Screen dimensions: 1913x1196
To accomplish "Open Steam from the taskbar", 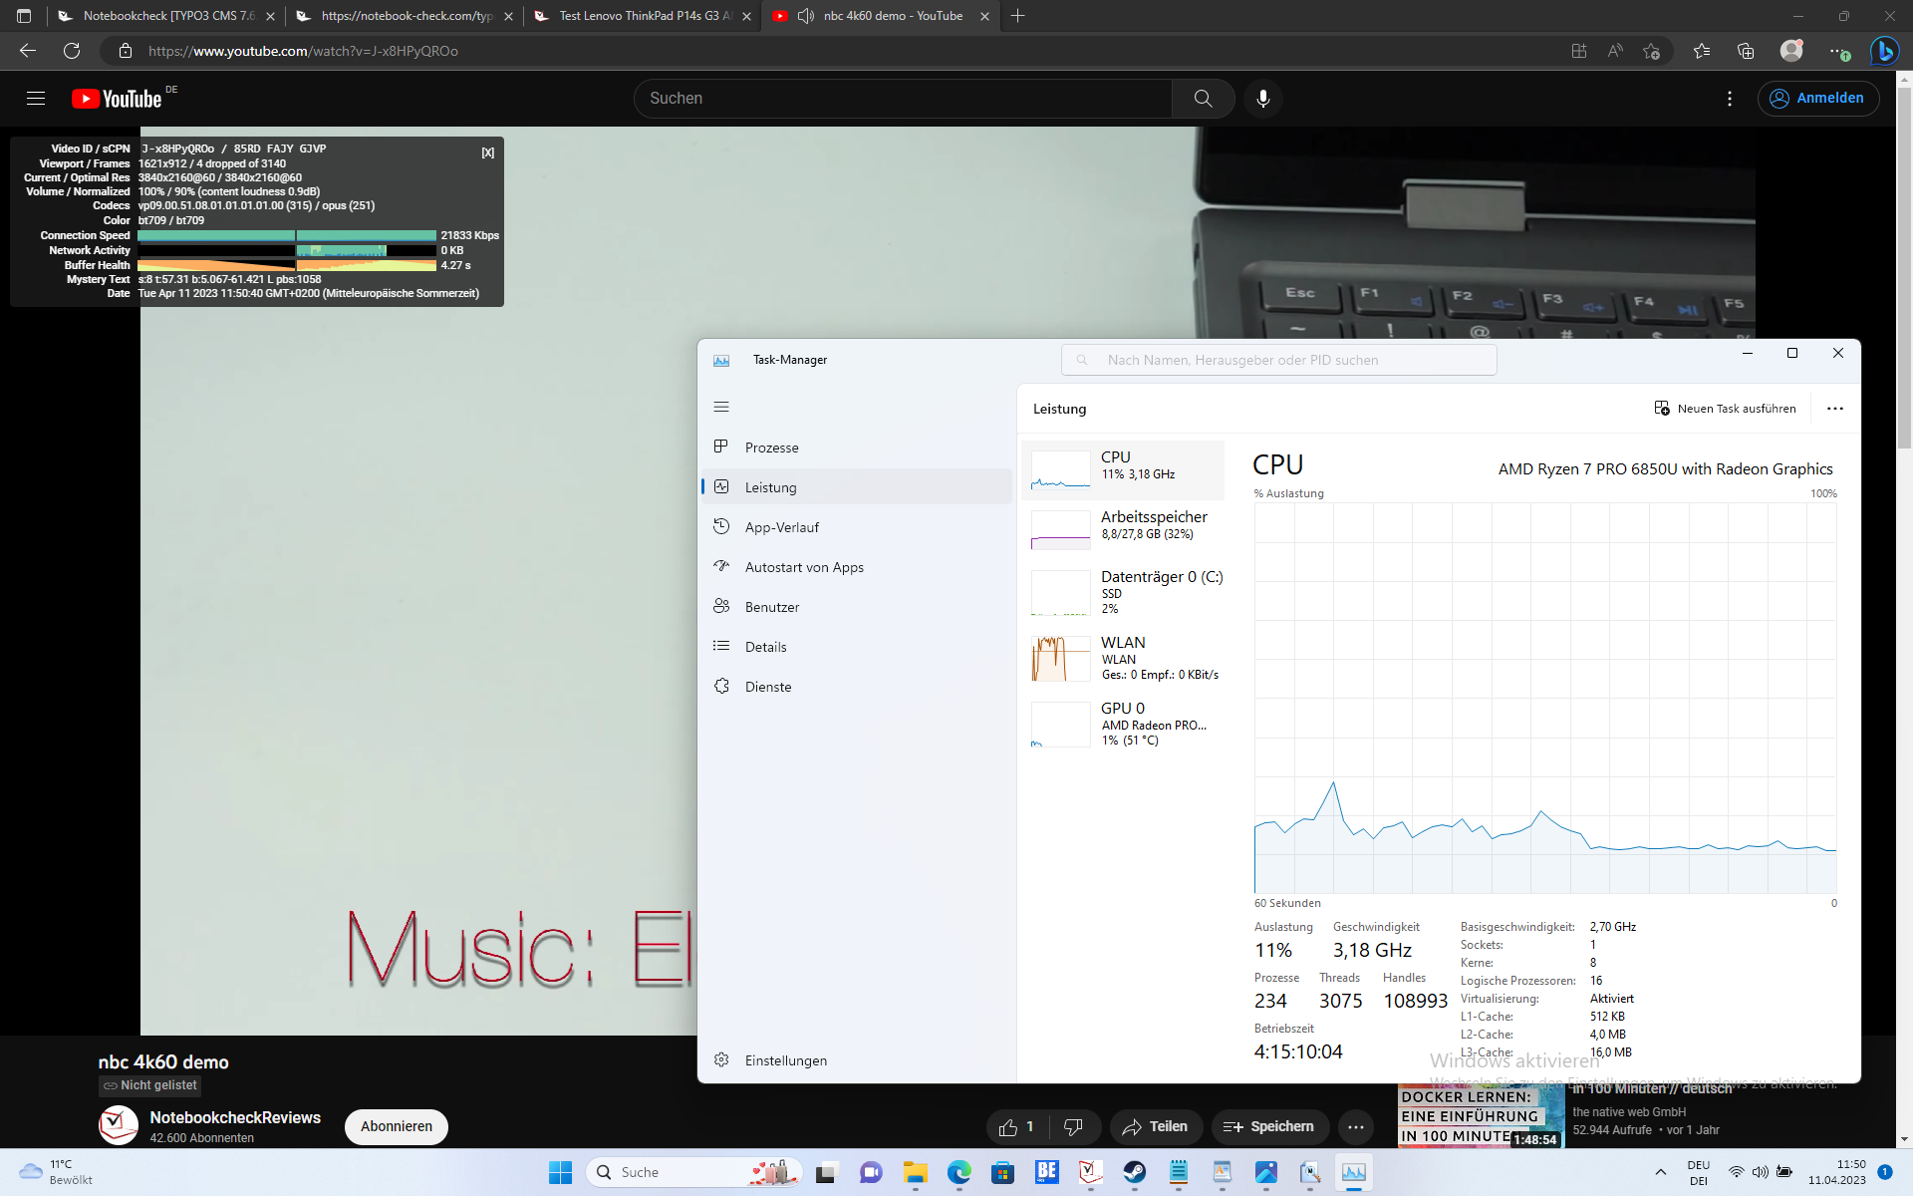I will 1135,1172.
